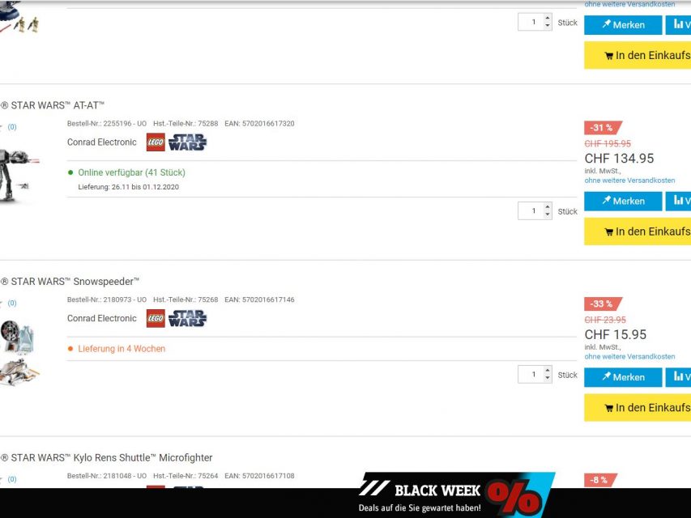Increase the AT-AT quantity with the up arrow
The height and width of the screenshot is (518, 691).
tap(548, 206)
